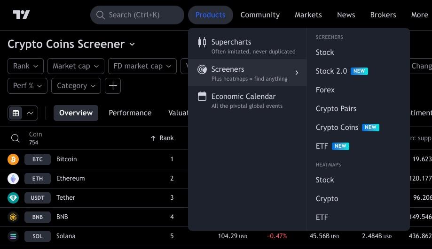432x249 pixels.
Task: Click the BTC ticker badge
Action: (38, 159)
